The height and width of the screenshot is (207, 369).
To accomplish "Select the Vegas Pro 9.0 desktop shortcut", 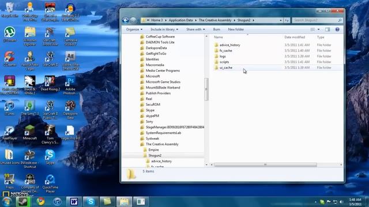I will 70,132.
